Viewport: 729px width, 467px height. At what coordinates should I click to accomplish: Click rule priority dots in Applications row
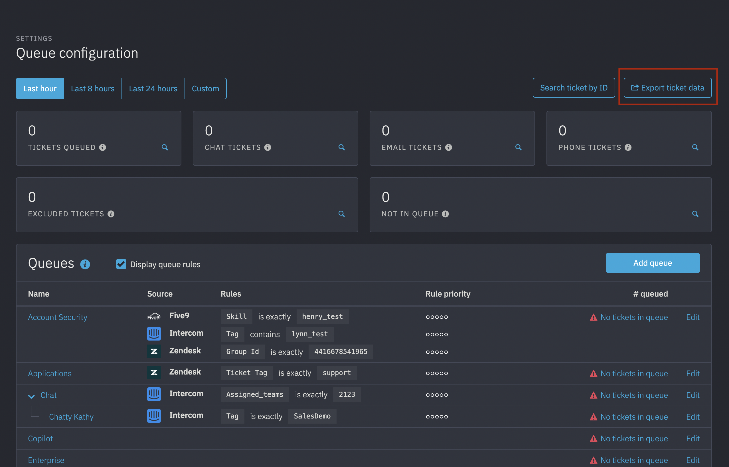tap(437, 373)
